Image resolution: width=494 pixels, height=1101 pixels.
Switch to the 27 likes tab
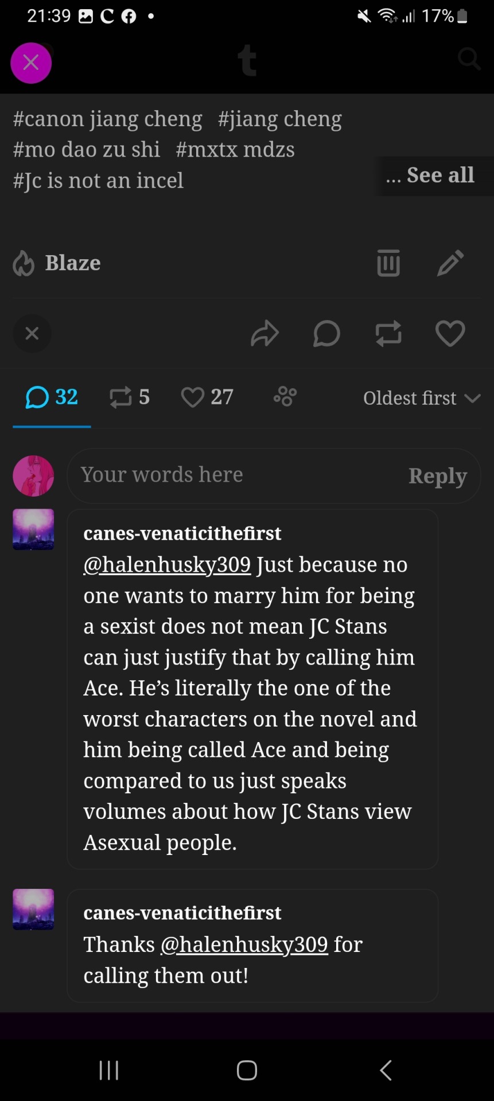point(207,397)
